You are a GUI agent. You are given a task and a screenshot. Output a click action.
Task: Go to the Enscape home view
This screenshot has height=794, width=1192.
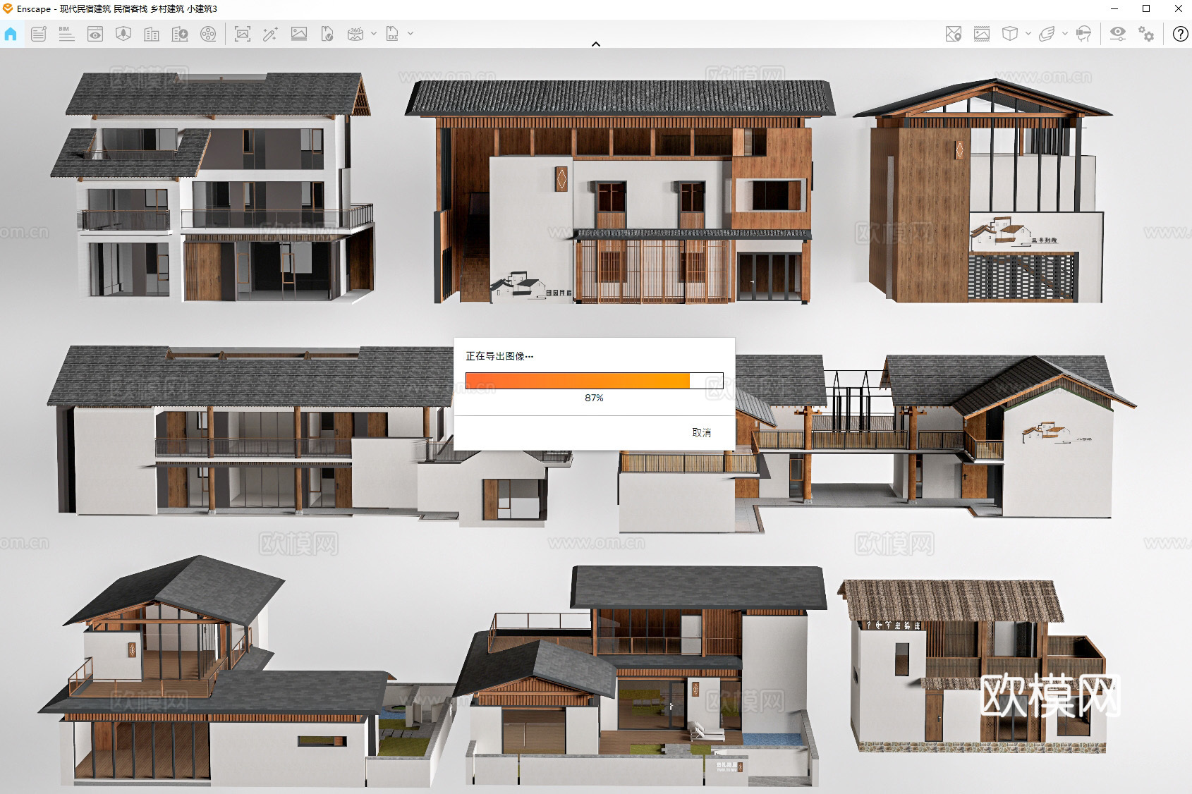tap(11, 34)
